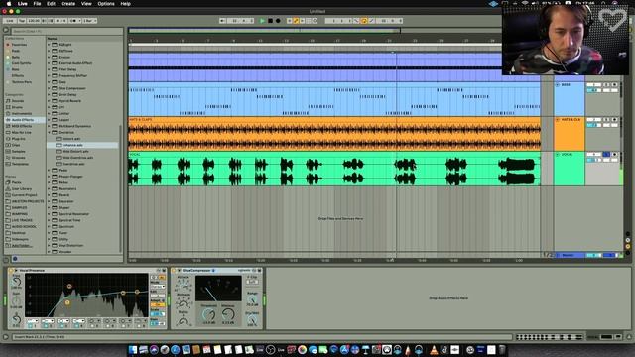Open the Options menu
This screenshot has width=635, height=357.
pos(106,4)
